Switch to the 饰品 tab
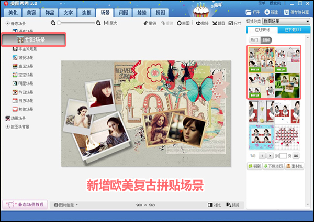This screenshot has width=314, height=222. [x=50, y=13]
